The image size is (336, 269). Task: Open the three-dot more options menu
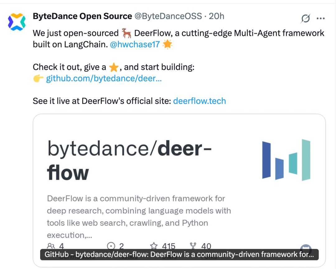click(x=320, y=18)
